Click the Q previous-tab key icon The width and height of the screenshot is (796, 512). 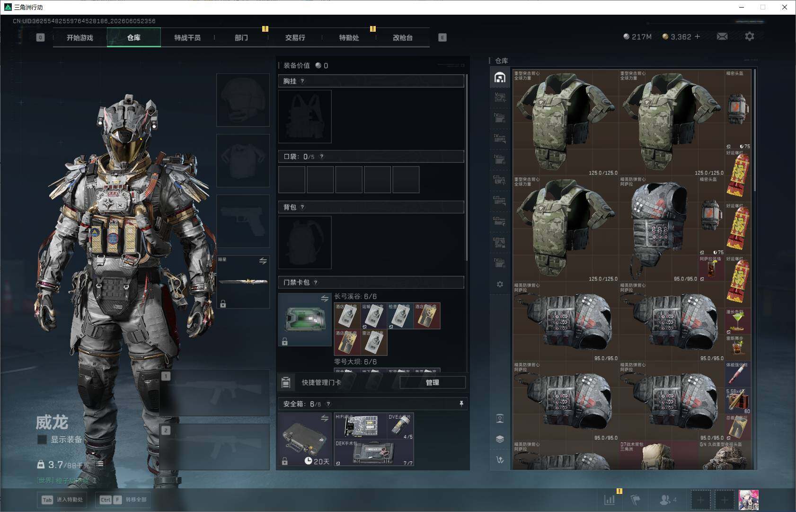point(40,37)
